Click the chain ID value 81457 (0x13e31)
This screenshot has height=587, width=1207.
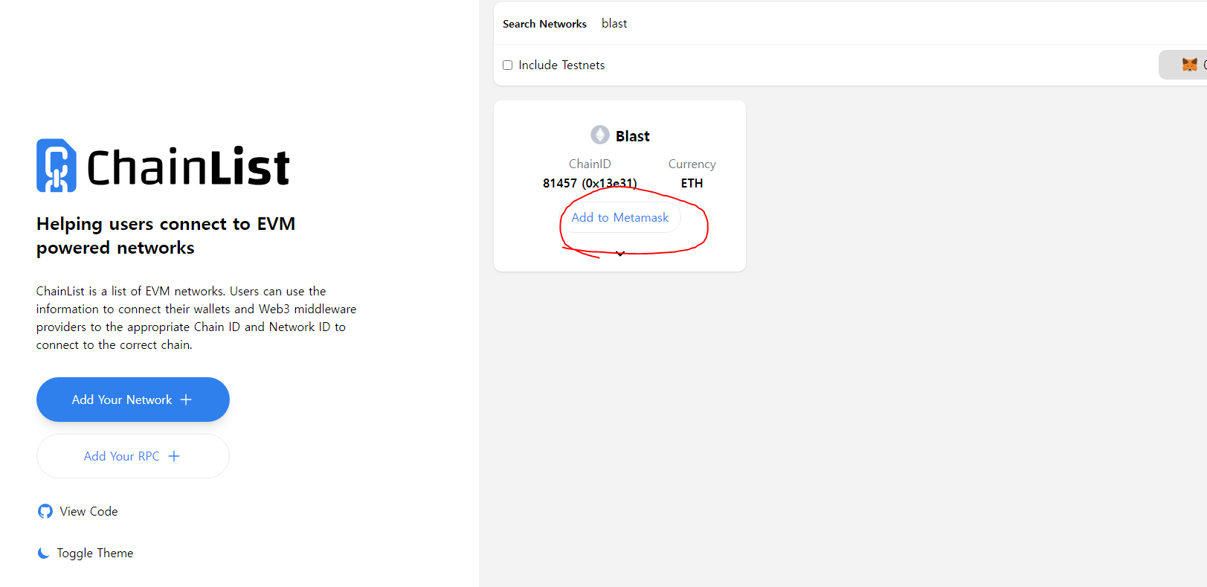[590, 183]
